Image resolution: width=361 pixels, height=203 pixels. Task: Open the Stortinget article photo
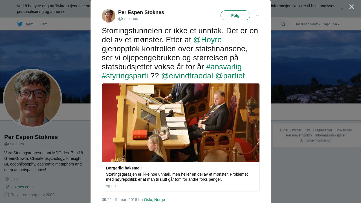tap(181, 123)
